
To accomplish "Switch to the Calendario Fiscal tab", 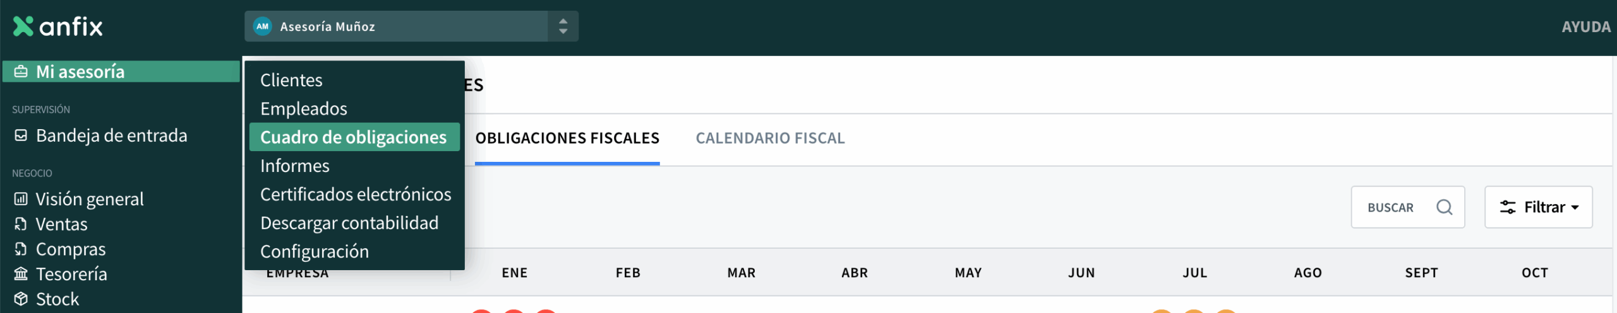I will [770, 139].
